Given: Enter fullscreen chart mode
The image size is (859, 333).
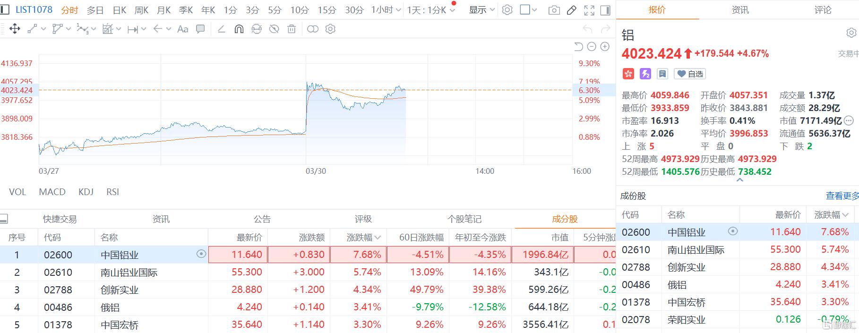Looking at the screenshot, I should pos(589,10).
